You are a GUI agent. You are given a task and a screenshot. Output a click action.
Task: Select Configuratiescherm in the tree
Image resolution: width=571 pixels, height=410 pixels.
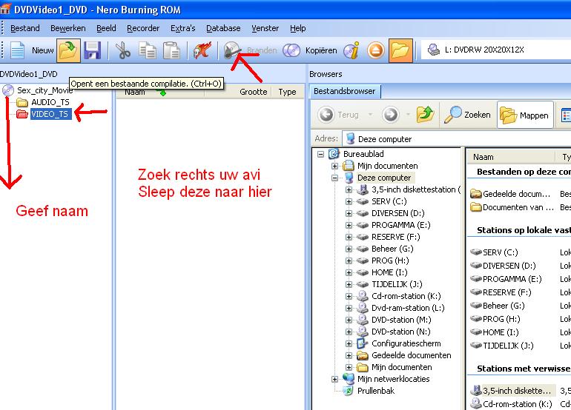tap(406, 343)
